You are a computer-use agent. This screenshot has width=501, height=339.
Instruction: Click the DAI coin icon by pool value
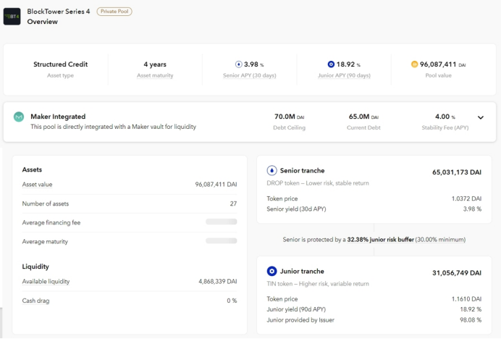pos(415,64)
